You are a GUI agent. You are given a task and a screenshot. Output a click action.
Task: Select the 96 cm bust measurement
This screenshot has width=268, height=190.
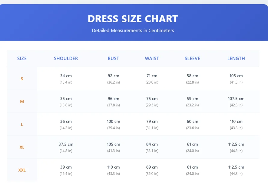click(x=113, y=99)
